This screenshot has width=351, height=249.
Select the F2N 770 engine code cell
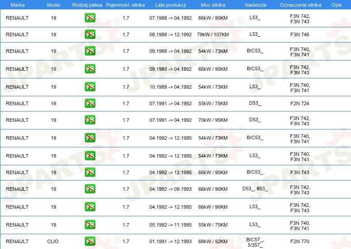click(x=300, y=241)
